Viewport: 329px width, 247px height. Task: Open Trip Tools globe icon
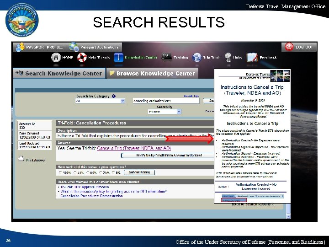point(197,57)
